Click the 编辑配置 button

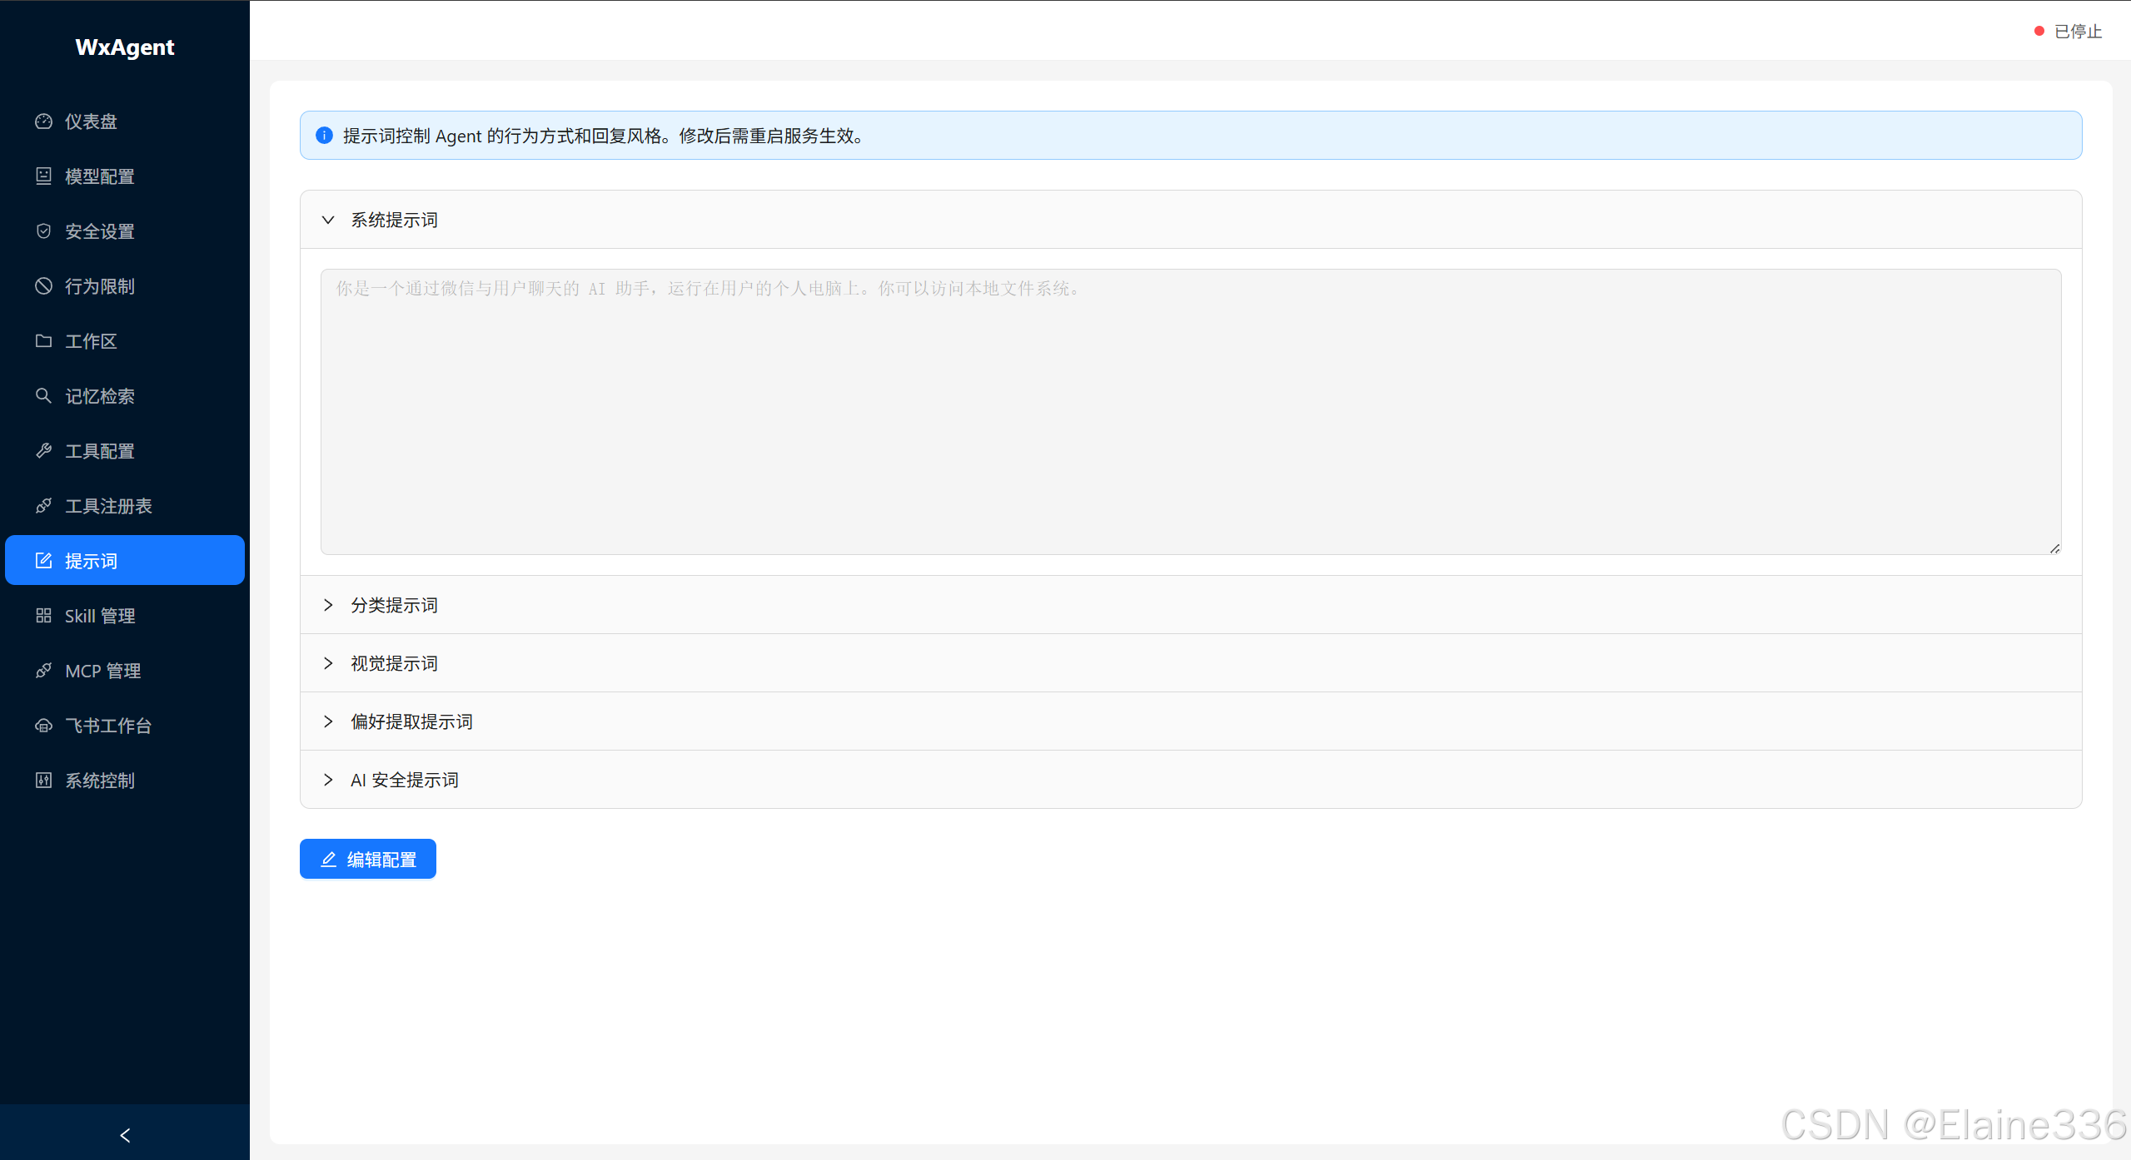(x=368, y=859)
